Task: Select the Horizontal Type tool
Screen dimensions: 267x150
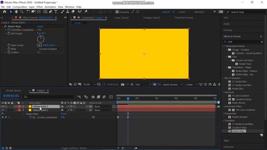Action: click(56, 12)
